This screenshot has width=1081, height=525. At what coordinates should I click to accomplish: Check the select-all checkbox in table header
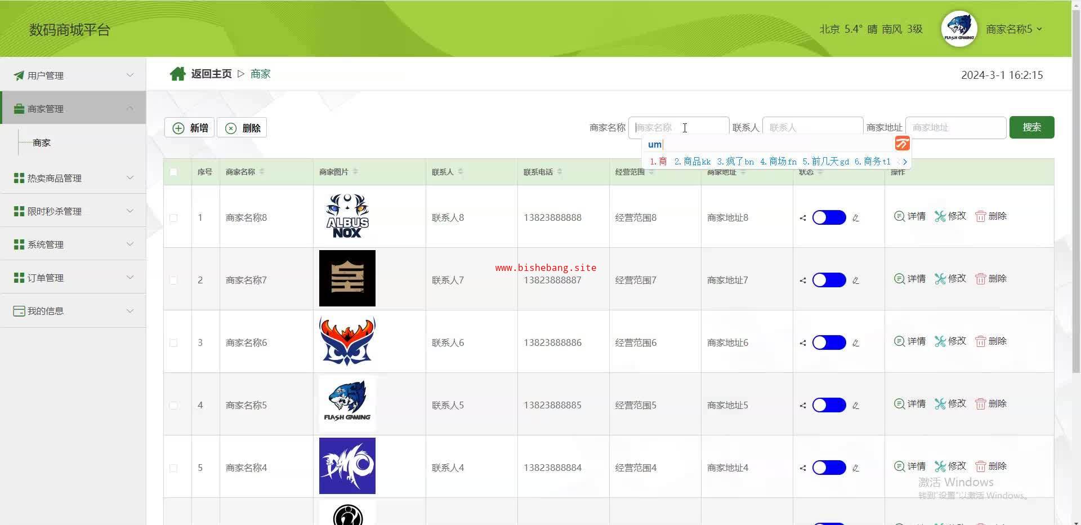[x=173, y=172]
